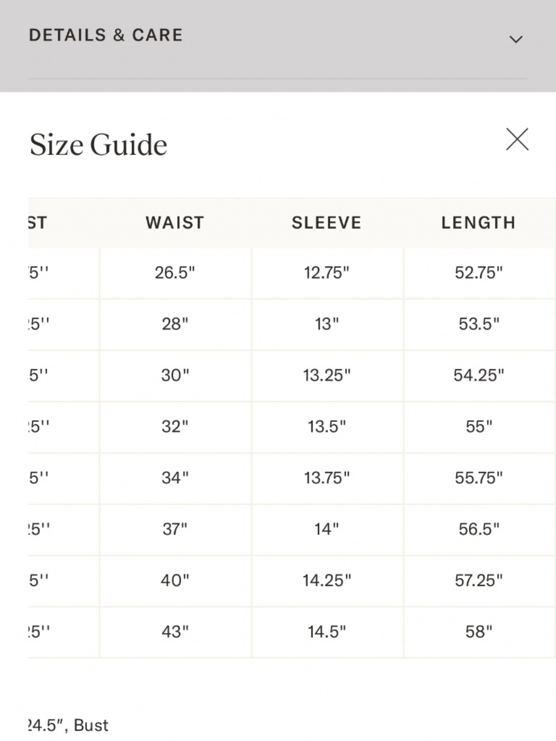Screen dimensions: 556x741
Task: Click the 43" waist cell
Action: [x=175, y=631]
